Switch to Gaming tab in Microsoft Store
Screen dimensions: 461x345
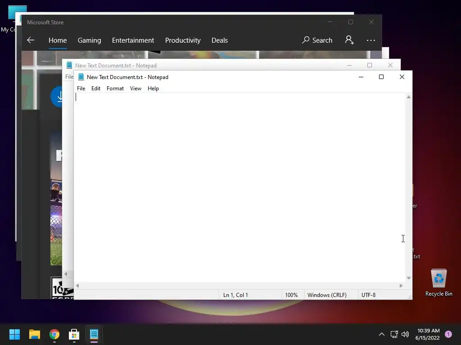coord(90,40)
